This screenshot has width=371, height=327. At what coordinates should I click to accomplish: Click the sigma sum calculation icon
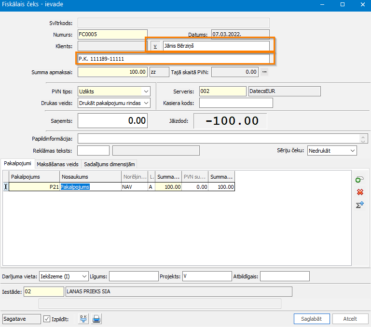tap(359, 205)
